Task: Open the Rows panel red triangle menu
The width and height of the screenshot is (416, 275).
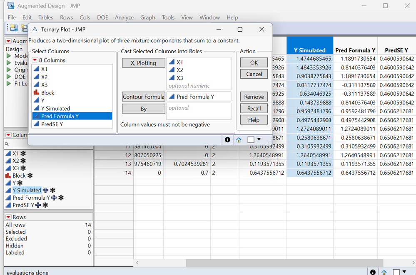Action: coord(8,217)
